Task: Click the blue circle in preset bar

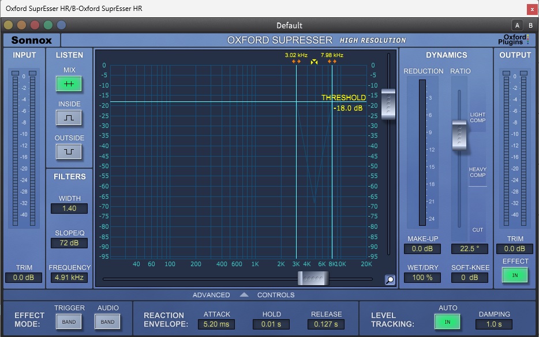Action: coord(61,25)
